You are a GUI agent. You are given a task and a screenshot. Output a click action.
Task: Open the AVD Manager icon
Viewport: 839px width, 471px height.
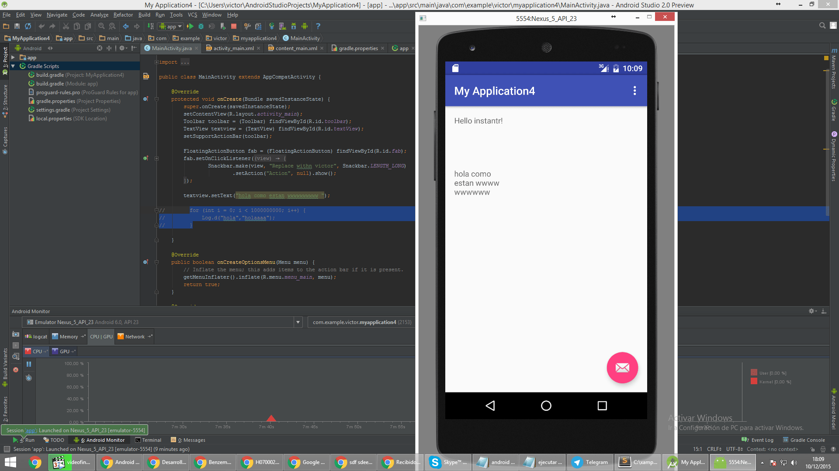282,26
